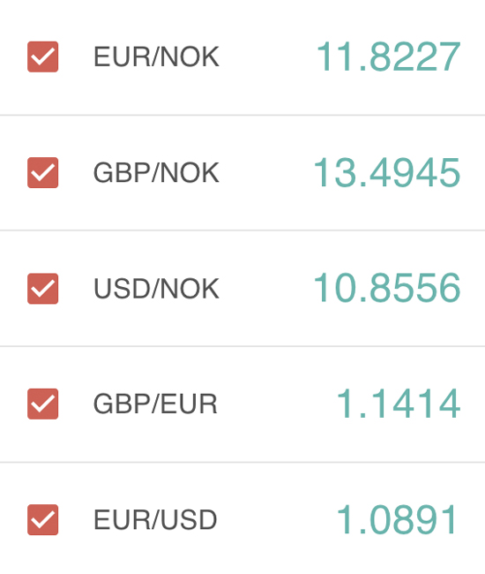Click the white checkmark beside USD/NOK
Image resolution: width=485 pixels, height=574 pixels.
click(42, 289)
